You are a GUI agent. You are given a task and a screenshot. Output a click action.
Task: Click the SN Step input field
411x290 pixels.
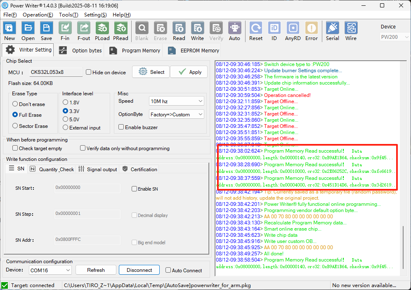pyautogui.click(x=87, y=214)
